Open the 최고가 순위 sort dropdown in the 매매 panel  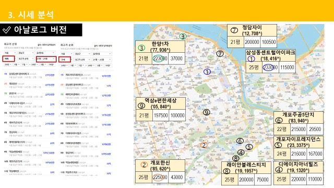[26, 58]
